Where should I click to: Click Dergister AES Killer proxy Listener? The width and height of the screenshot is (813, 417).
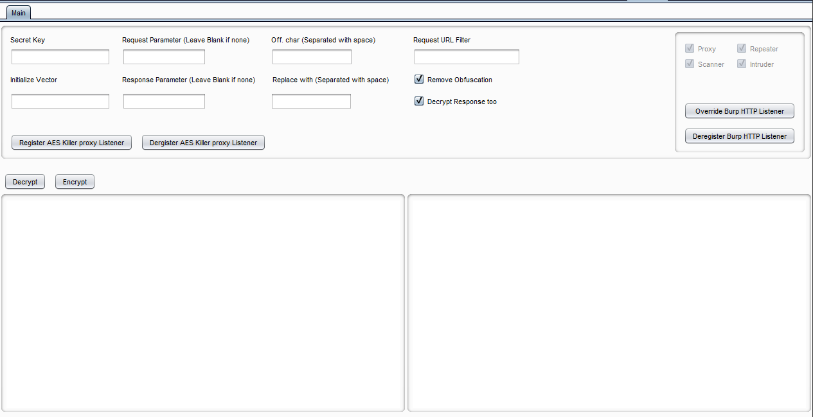pos(203,142)
